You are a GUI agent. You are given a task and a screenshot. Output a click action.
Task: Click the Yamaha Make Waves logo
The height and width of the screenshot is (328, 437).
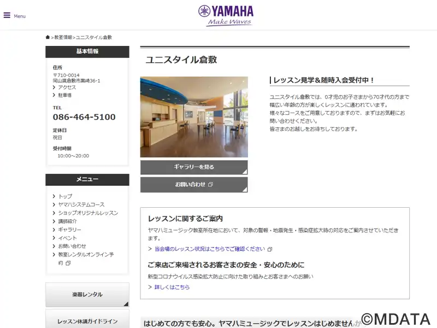coord(226,16)
